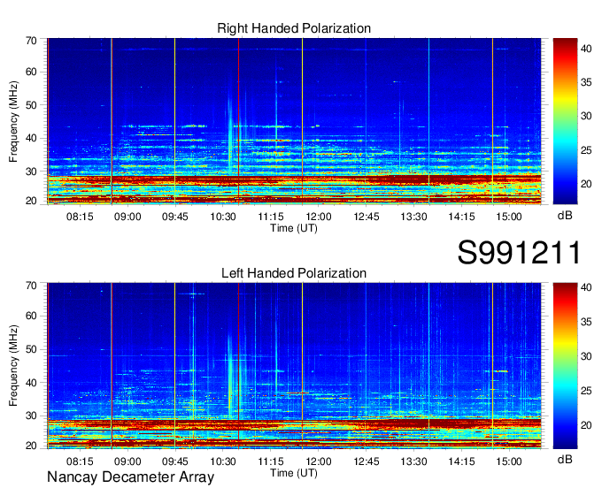Click the Right Handed Polarization spectrogram
The image size is (602, 488).
(x=294, y=121)
